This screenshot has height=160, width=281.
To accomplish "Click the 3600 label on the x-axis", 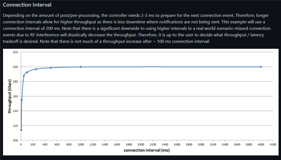I will coord(236,144).
